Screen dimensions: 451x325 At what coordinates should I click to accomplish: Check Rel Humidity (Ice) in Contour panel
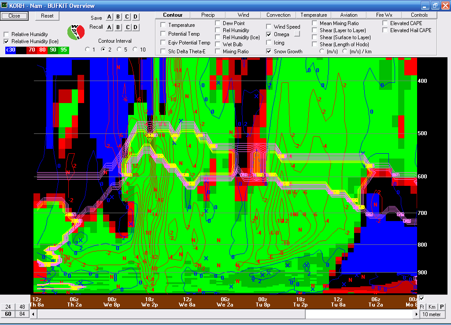pyautogui.click(x=218, y=37)
